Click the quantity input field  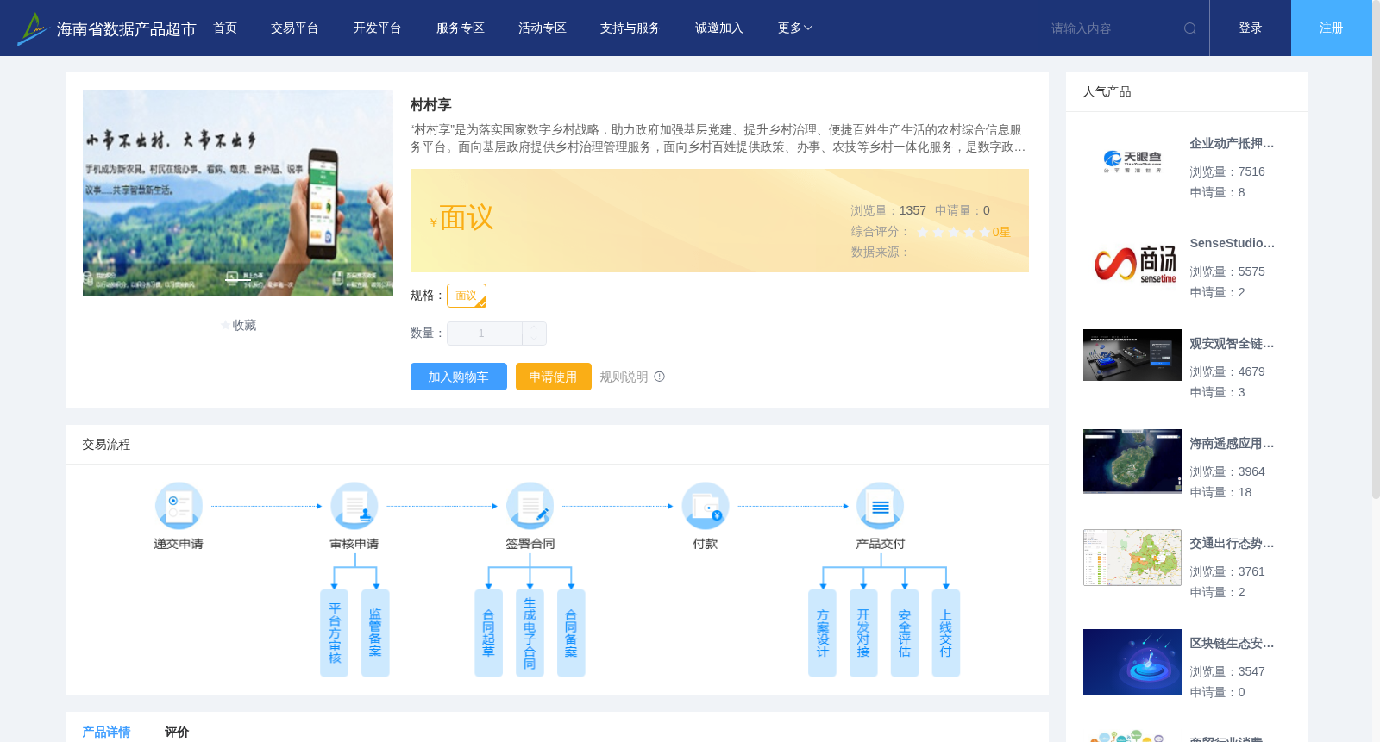click(x=485, y=334)
